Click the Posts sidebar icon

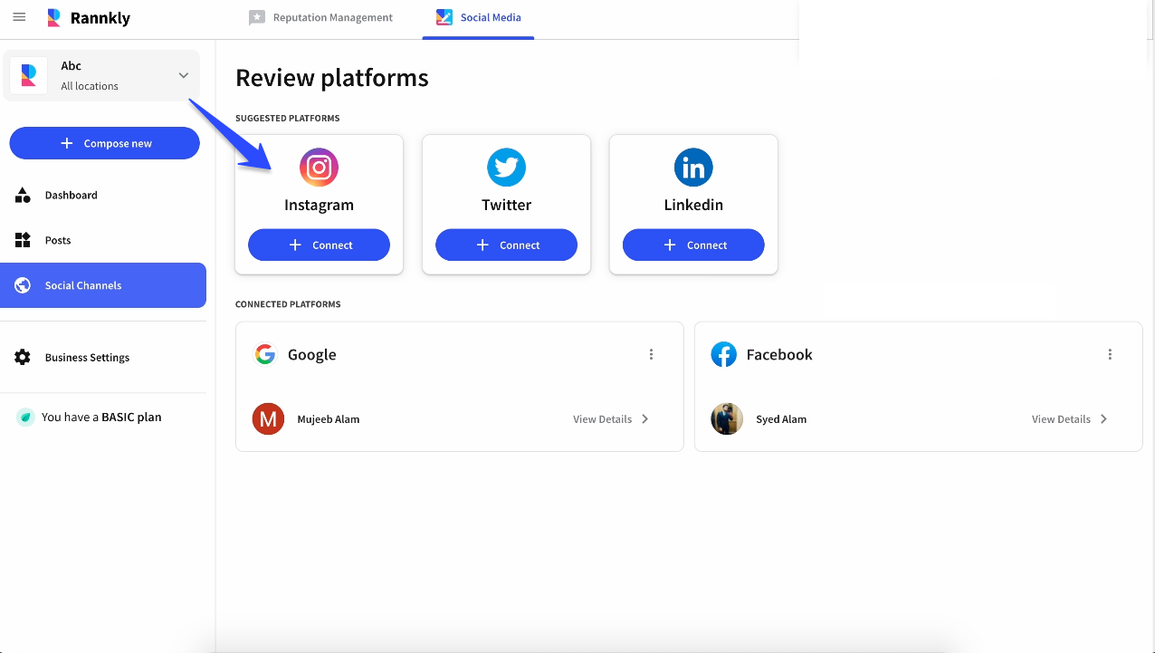tap(23, 240)
